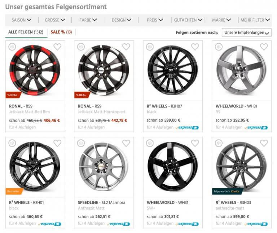Screen dimensions: 277x233
Task: Click snowflake icon on R³ Wheels R3H03
Action: pos(219,143)
